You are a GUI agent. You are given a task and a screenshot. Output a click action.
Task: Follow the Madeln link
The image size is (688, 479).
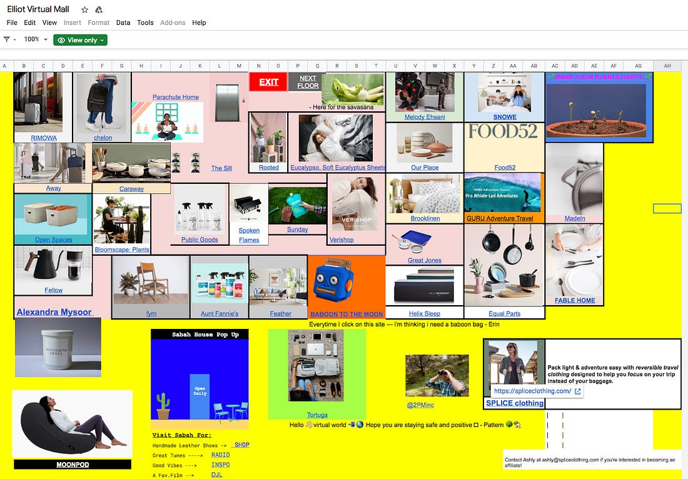coord(575,218)
